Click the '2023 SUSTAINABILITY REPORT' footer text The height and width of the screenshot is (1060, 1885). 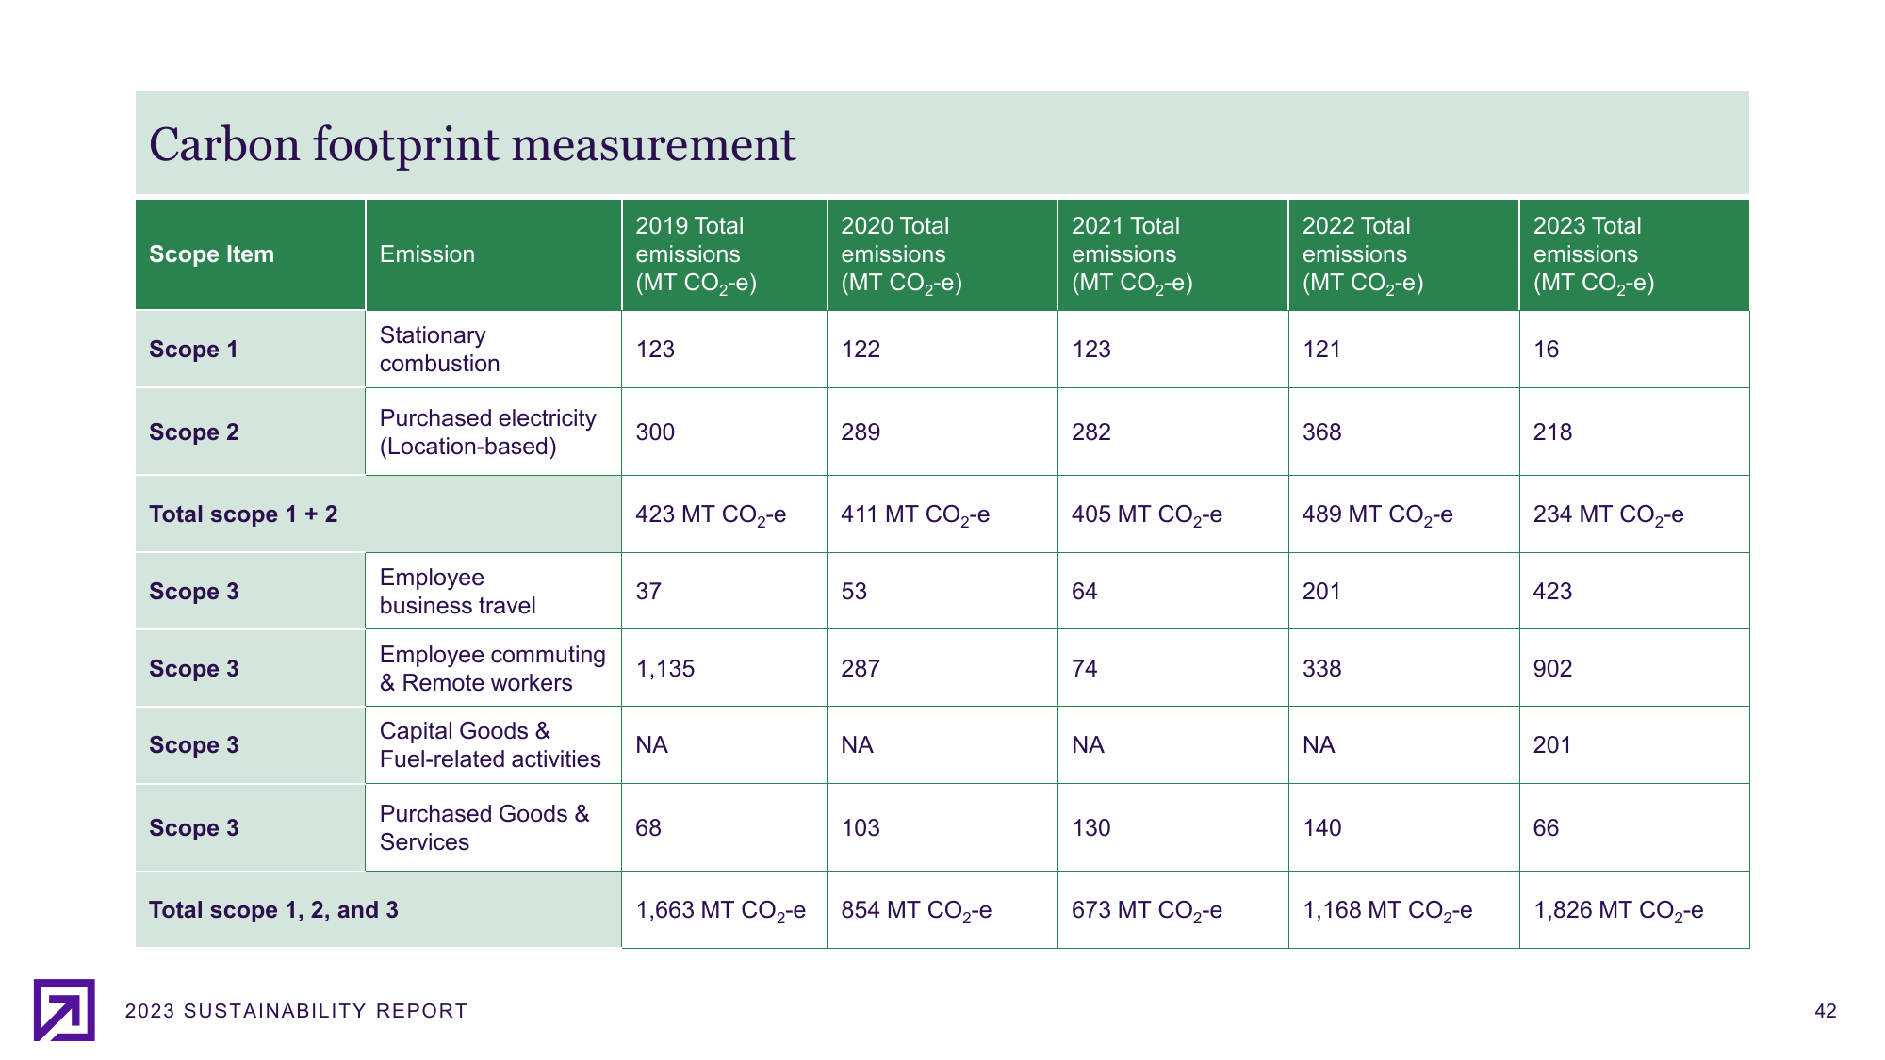(x=296, y=1011)
